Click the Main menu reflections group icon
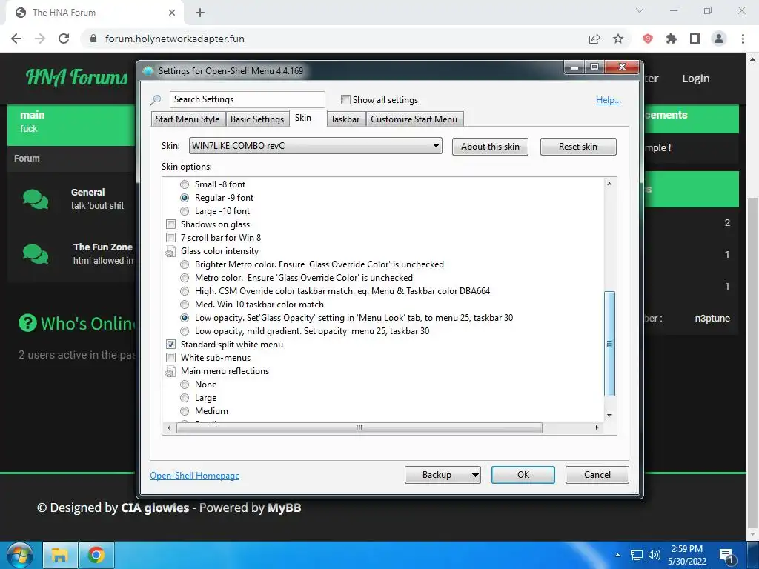Viewport: 759px width, 569px height. 170,372
